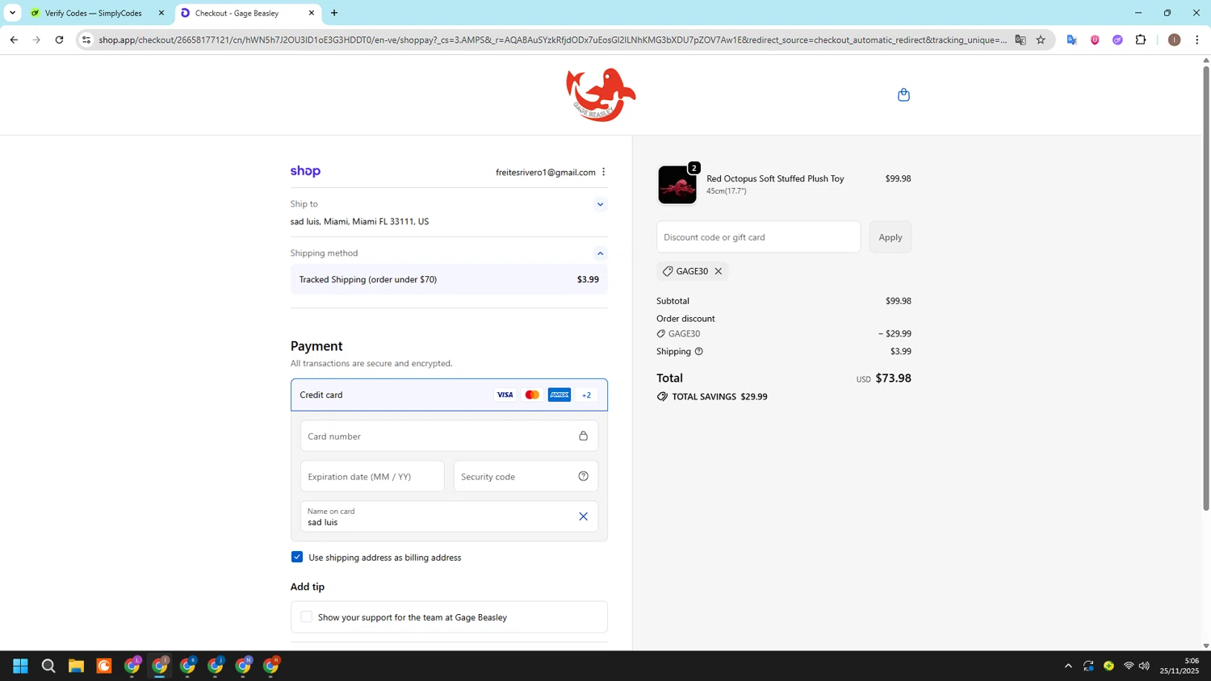
Task: Click the Shop pay logo
Action: click(305, 171)
